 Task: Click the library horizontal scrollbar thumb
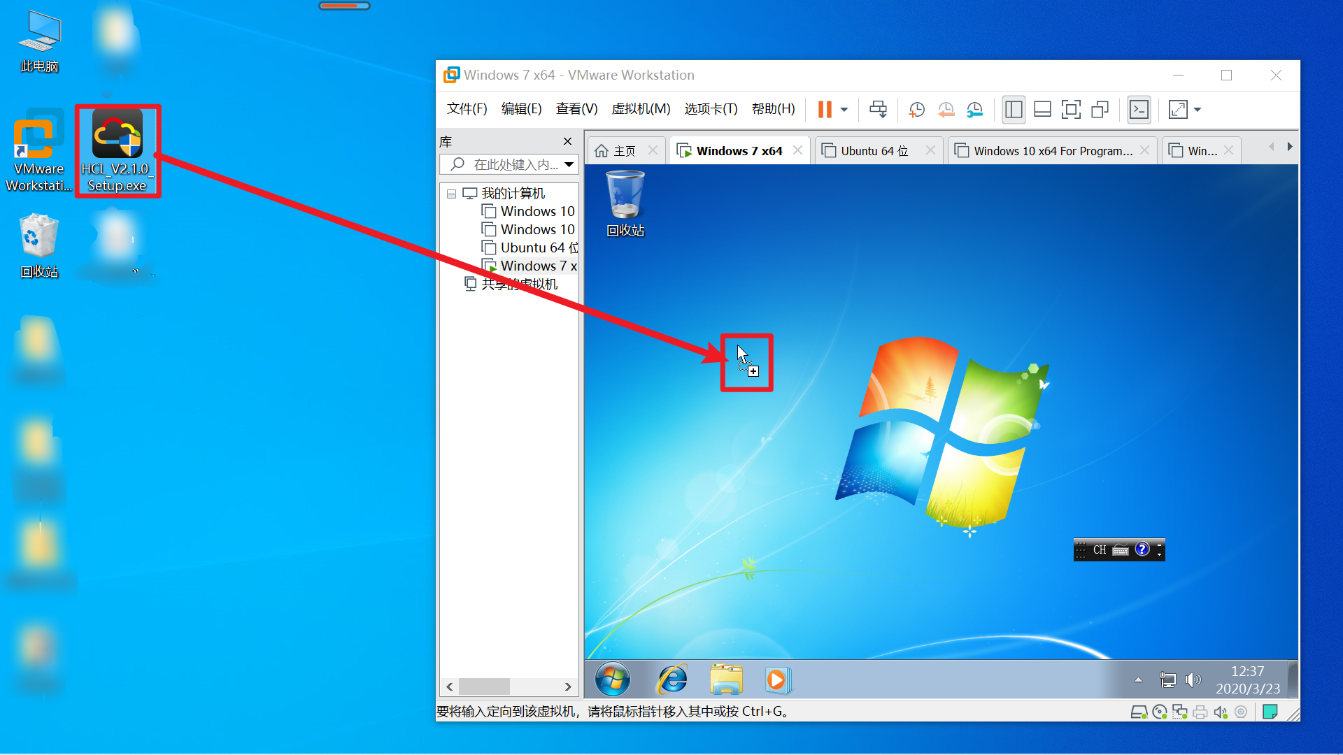(484, 686)
